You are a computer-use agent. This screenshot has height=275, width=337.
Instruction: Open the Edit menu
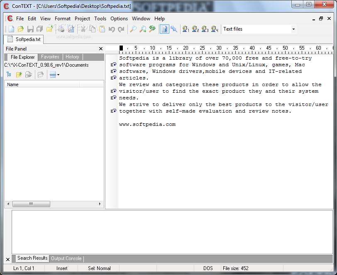(32, 19)
